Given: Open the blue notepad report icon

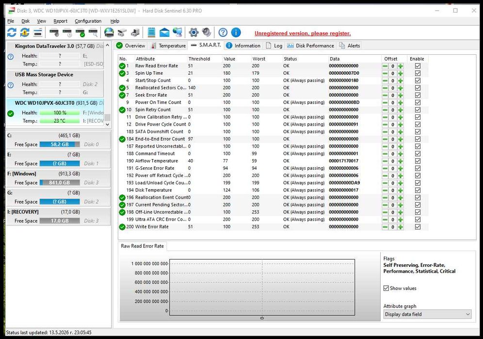Looking at the screenshot, I should (151, 32).
